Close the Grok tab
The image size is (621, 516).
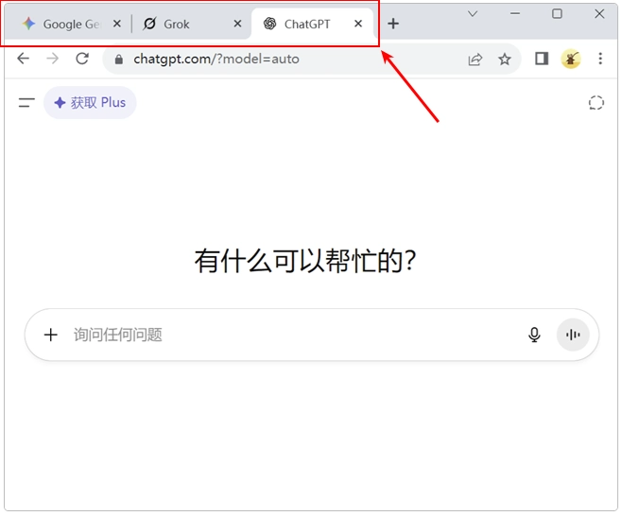tap(237, 24)
